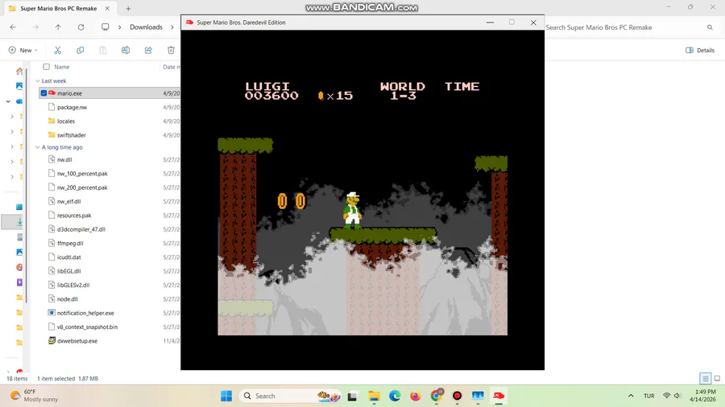Open clock and date in taskbar
Image resolution: width=725 pixels, height=407 pixels.
pyautogui.click(x=702, y=396)
